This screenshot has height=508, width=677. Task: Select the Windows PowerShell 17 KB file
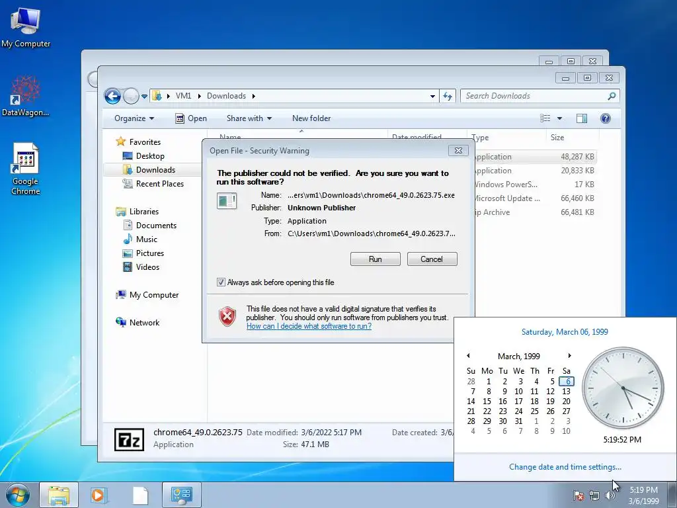534,185
